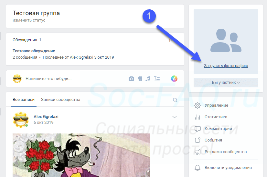The image size is (267, 177).
Task: Click Напишите что-нибудь input field
Action: (x=48, y=79)
